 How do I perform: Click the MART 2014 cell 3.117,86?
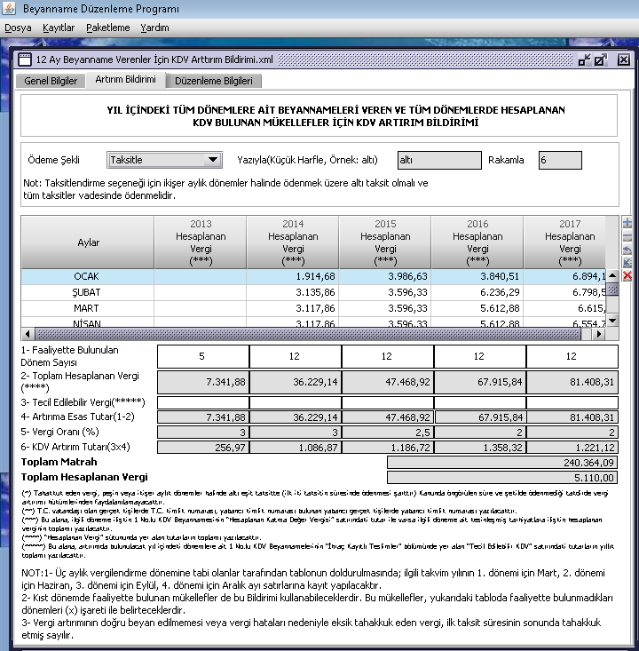pos(293,308)
